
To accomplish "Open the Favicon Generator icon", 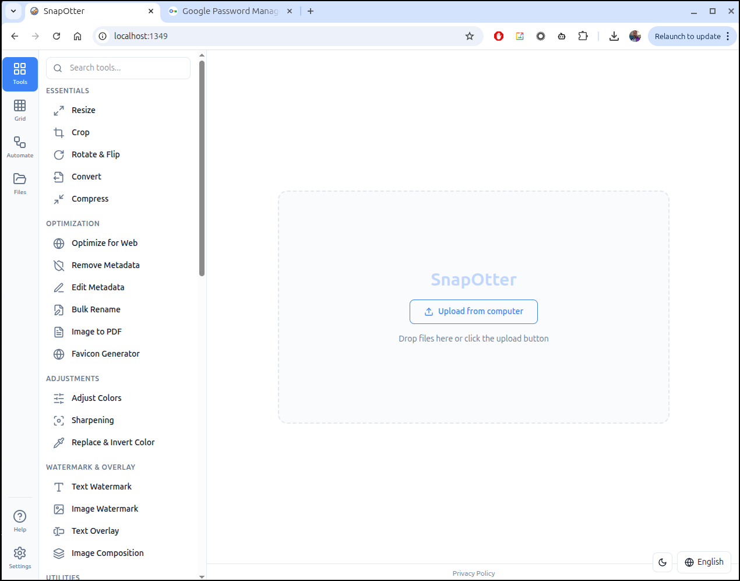I will (x=59, y=354).
